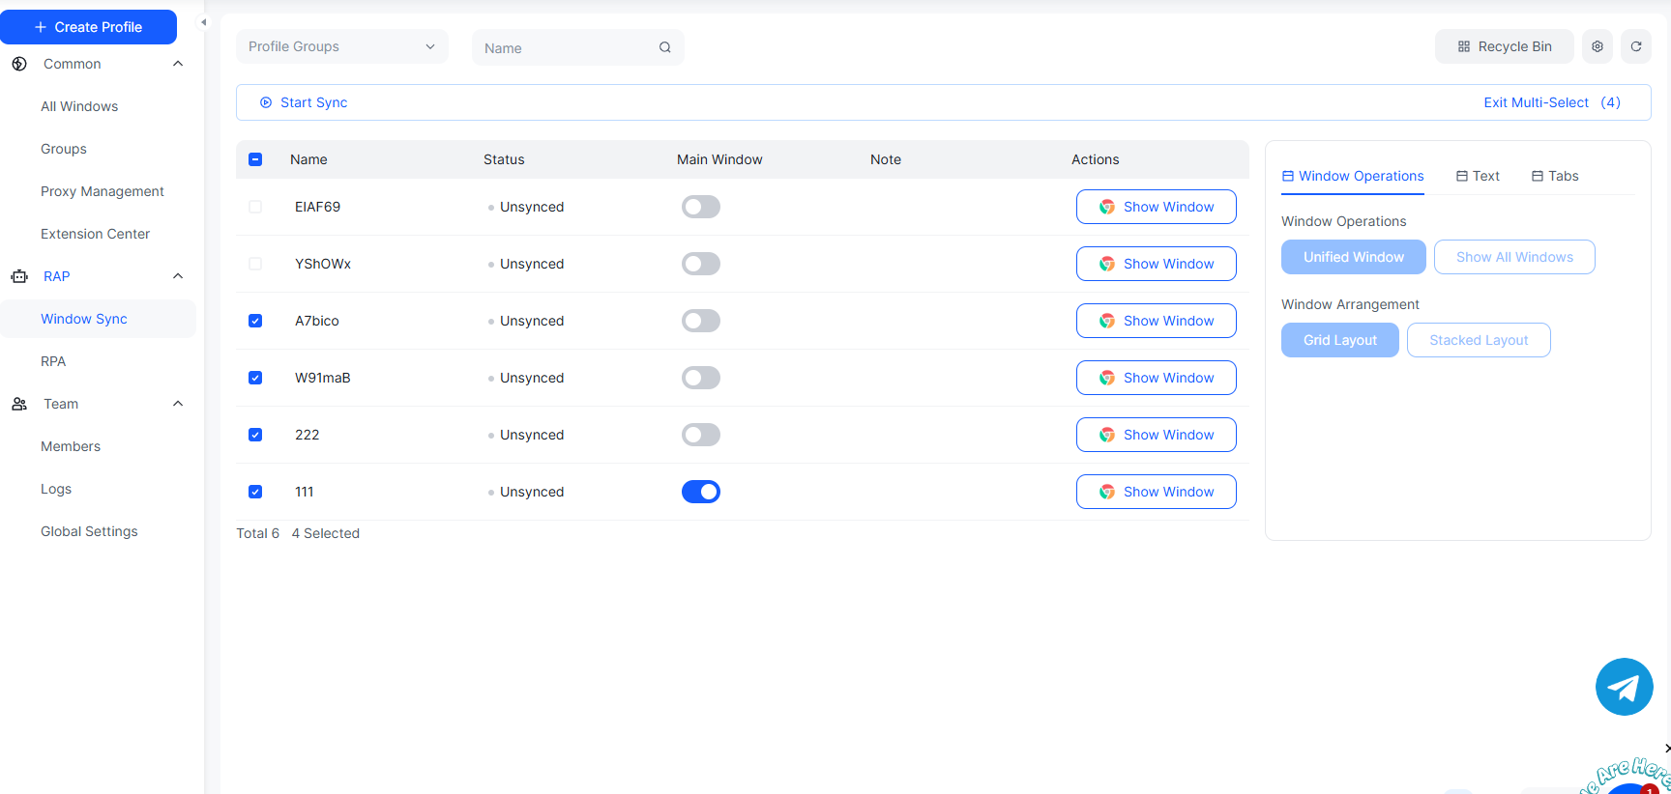
Task: Click the Start Sync play icon
Action: click(x=266, y=102)
